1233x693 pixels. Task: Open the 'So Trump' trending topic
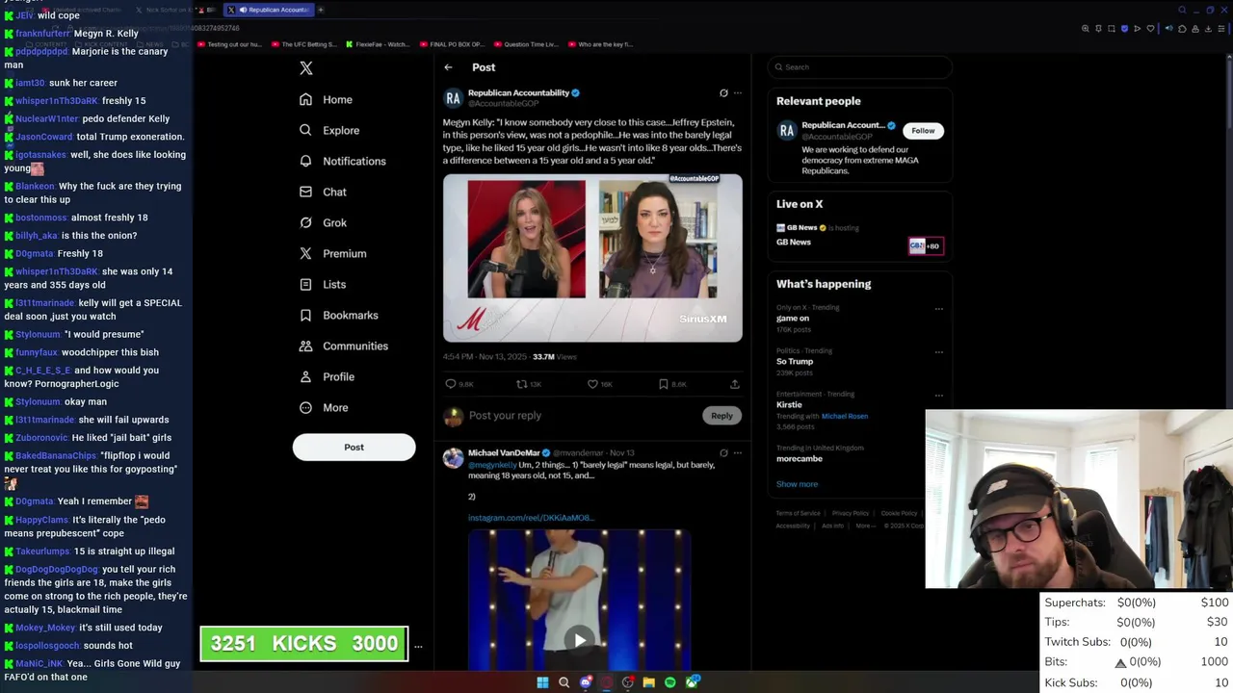tap(795, 361)
